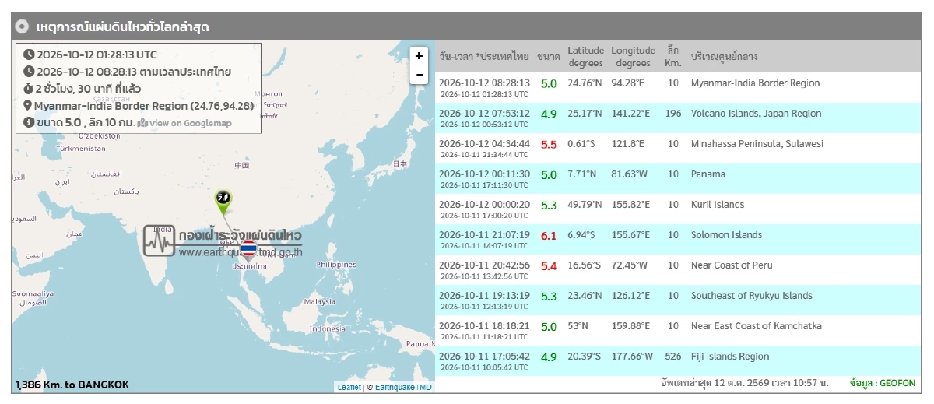Click the circular icon beside the panel title
934x404 pixels.
pos(23,26)
